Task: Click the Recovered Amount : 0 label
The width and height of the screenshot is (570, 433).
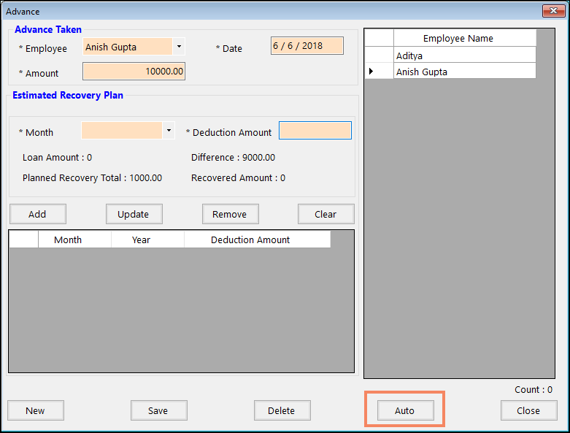Action: [238, 177]
